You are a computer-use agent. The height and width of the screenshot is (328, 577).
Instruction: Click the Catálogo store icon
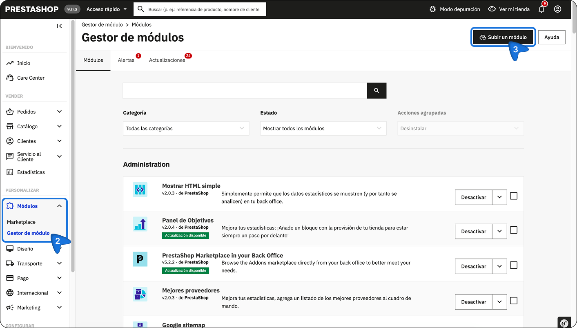10,126
